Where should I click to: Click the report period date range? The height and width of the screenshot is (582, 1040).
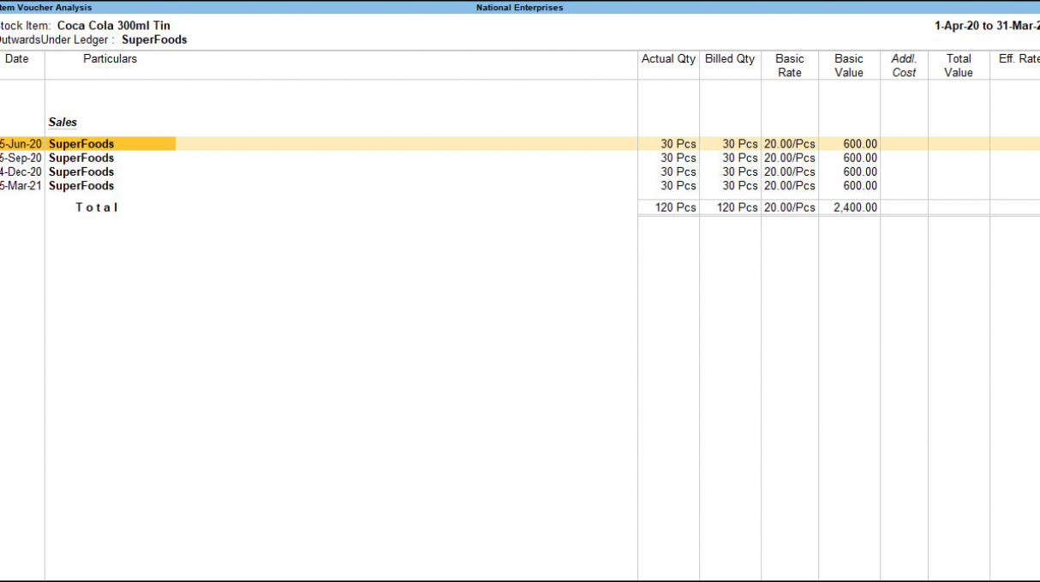pyautogui.click(x=987, y=26)
